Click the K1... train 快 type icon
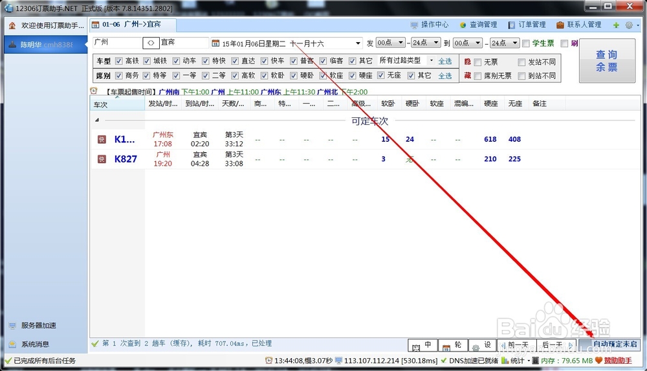 click(102, 139)
